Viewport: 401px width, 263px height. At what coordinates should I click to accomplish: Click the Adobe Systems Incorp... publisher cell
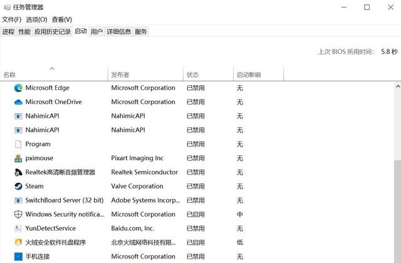145,200
